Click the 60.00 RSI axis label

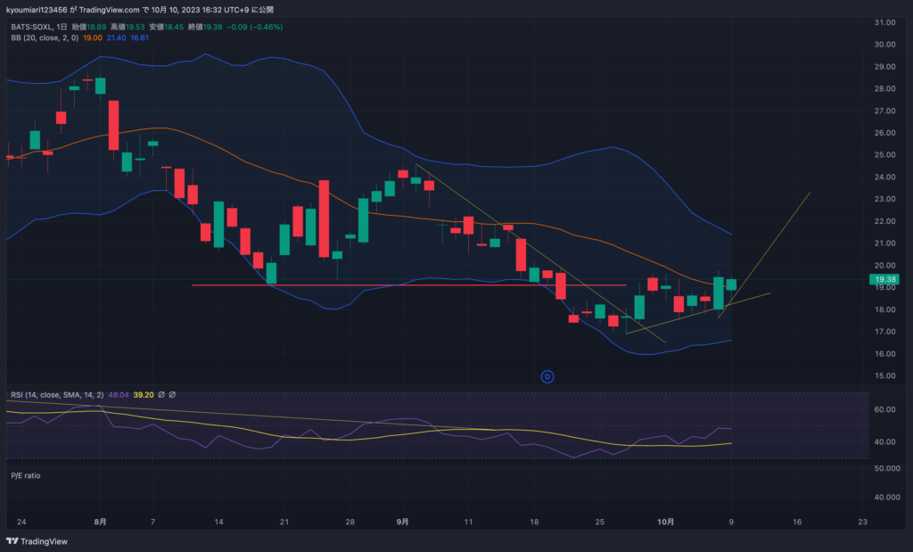885,409
